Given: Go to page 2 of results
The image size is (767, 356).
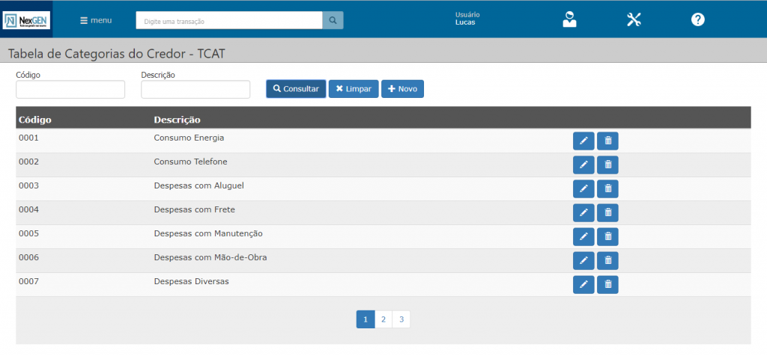Looking at the screenshot, I should point(383,319).
